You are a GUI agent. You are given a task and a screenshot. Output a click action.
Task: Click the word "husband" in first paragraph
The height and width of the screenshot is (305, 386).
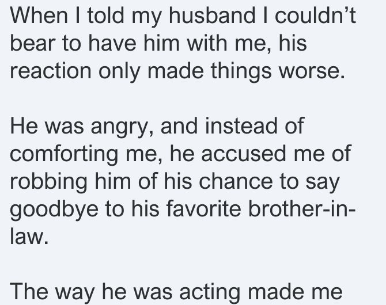[212, 16]
